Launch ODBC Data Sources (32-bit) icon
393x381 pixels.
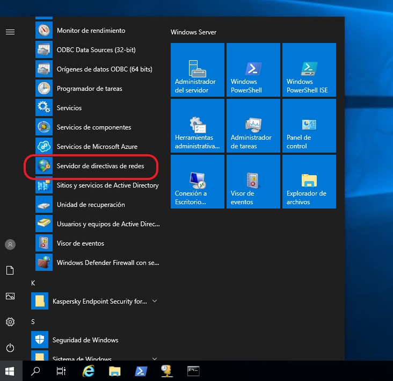[44, 49]
